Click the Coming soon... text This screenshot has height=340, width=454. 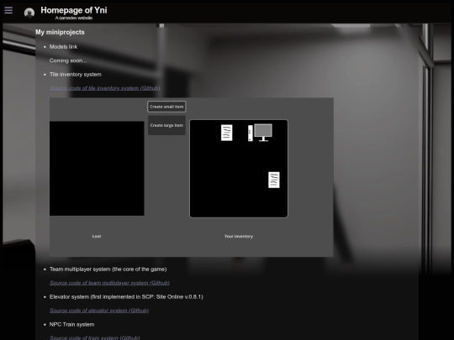68,60
